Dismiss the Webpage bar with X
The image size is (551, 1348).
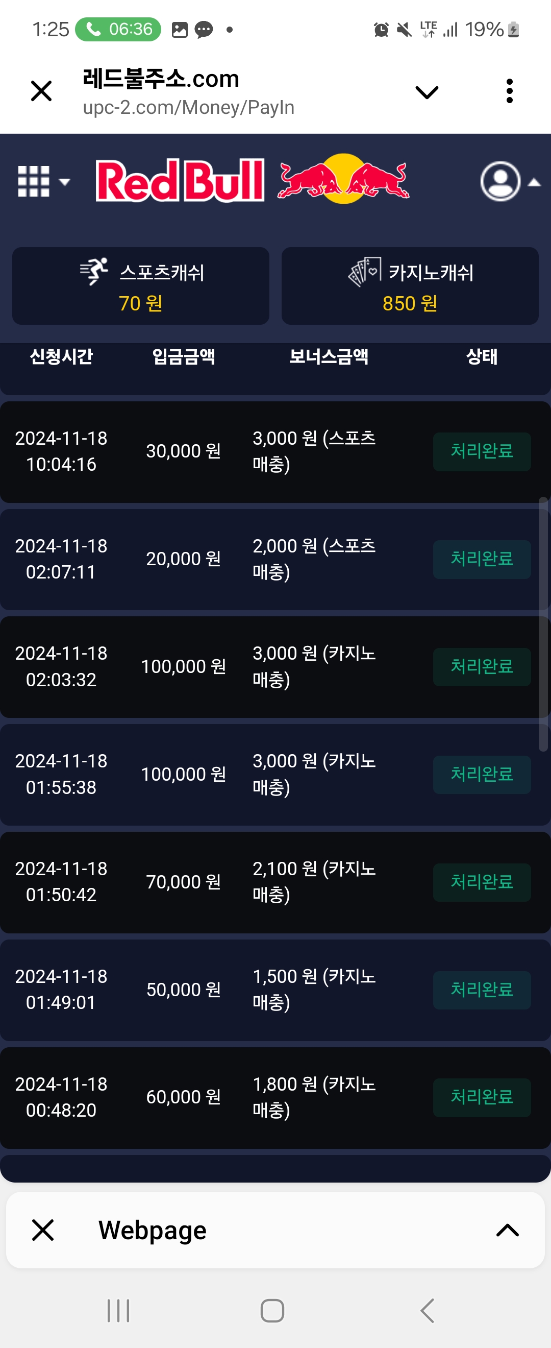pyautogui.click(x=43, y=1230)
